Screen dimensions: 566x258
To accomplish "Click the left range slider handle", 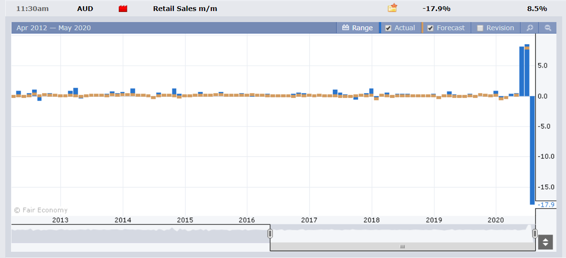I will coord(270,234).
